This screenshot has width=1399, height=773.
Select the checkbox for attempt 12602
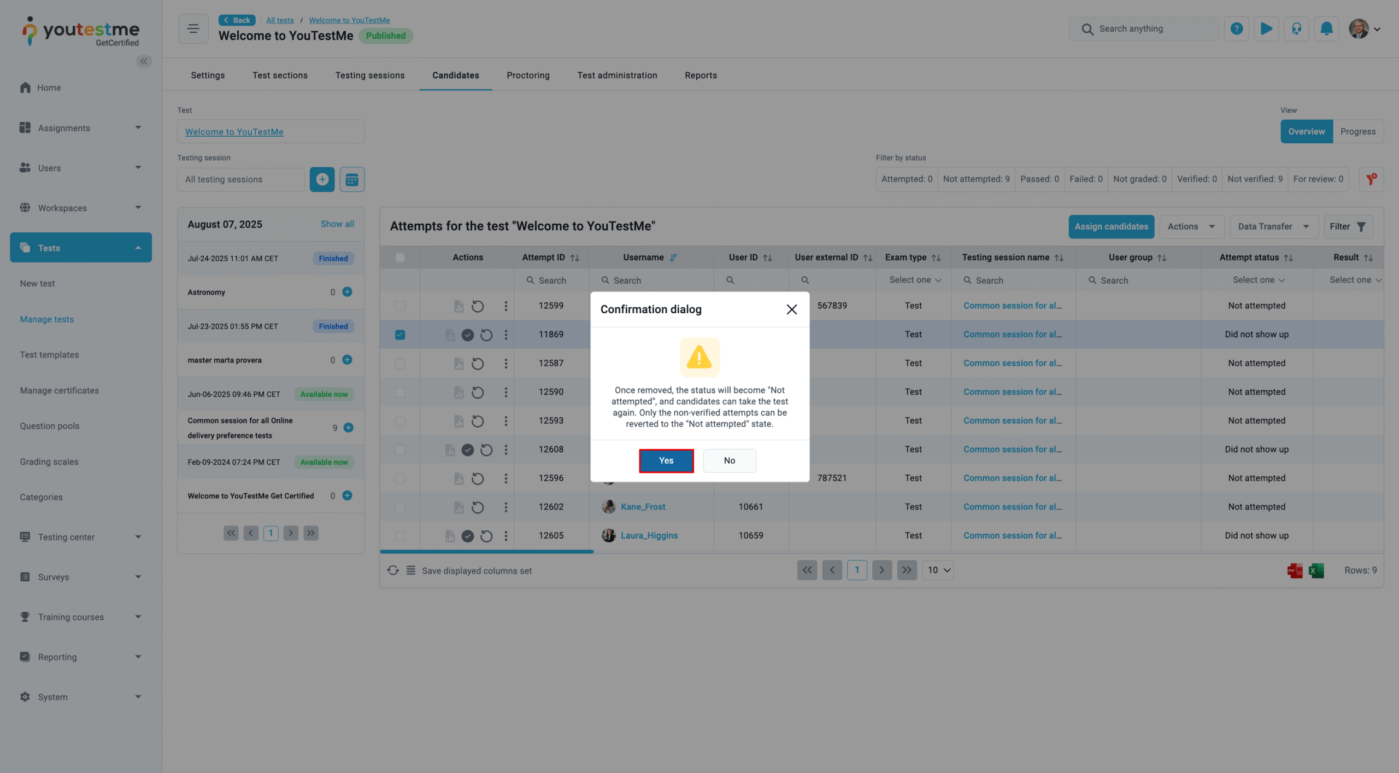click(400, 507)
